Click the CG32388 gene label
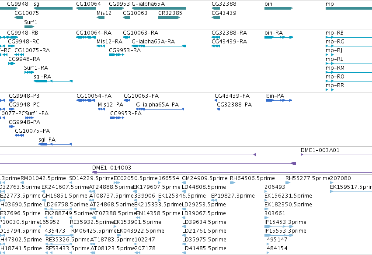Screen dimensions: 372x255 click(x=224, y=4)
